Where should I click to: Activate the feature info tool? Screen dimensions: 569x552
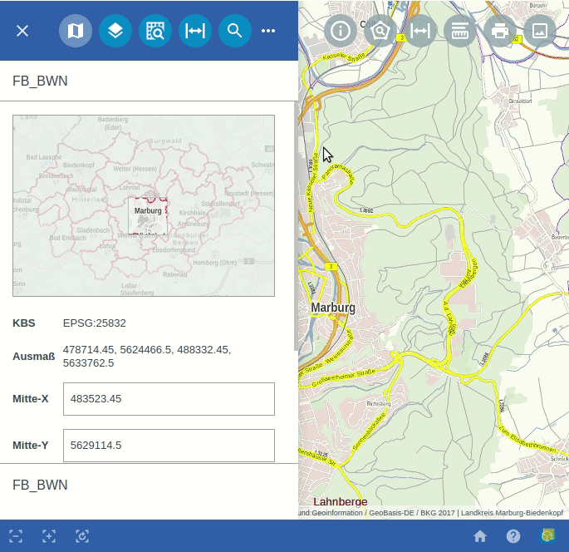(341, 31)
